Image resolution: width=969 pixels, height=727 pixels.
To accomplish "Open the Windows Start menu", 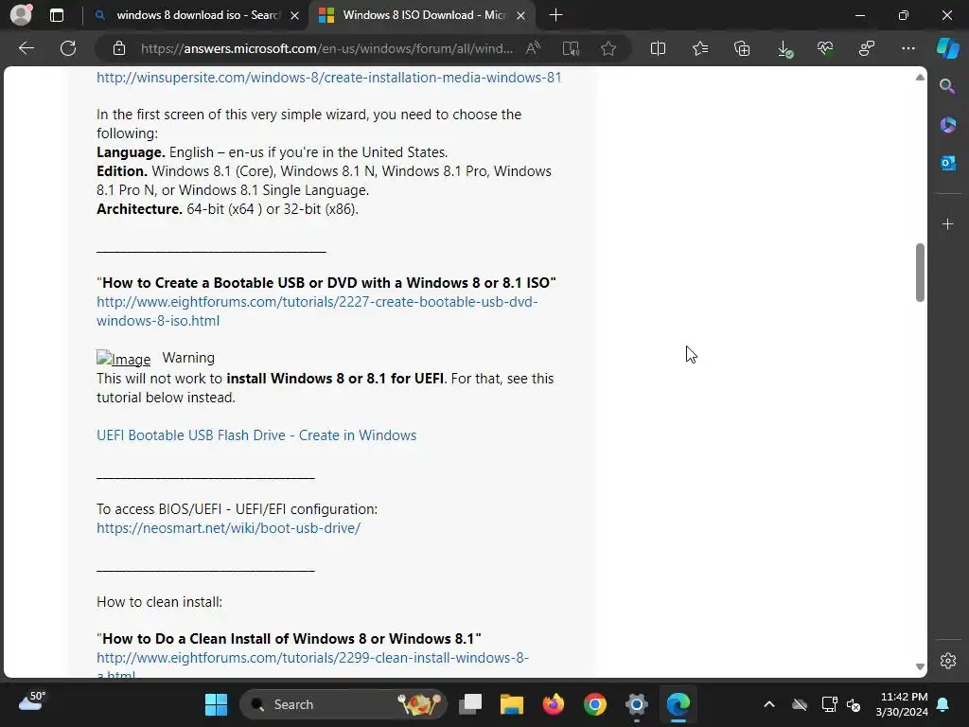I will (217, 704).
